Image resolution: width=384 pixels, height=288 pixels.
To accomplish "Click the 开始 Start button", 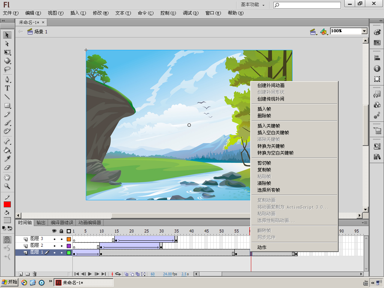I will point(9,282).
